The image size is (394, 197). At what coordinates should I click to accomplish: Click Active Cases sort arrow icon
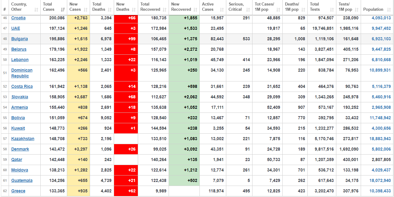[222, 10]
